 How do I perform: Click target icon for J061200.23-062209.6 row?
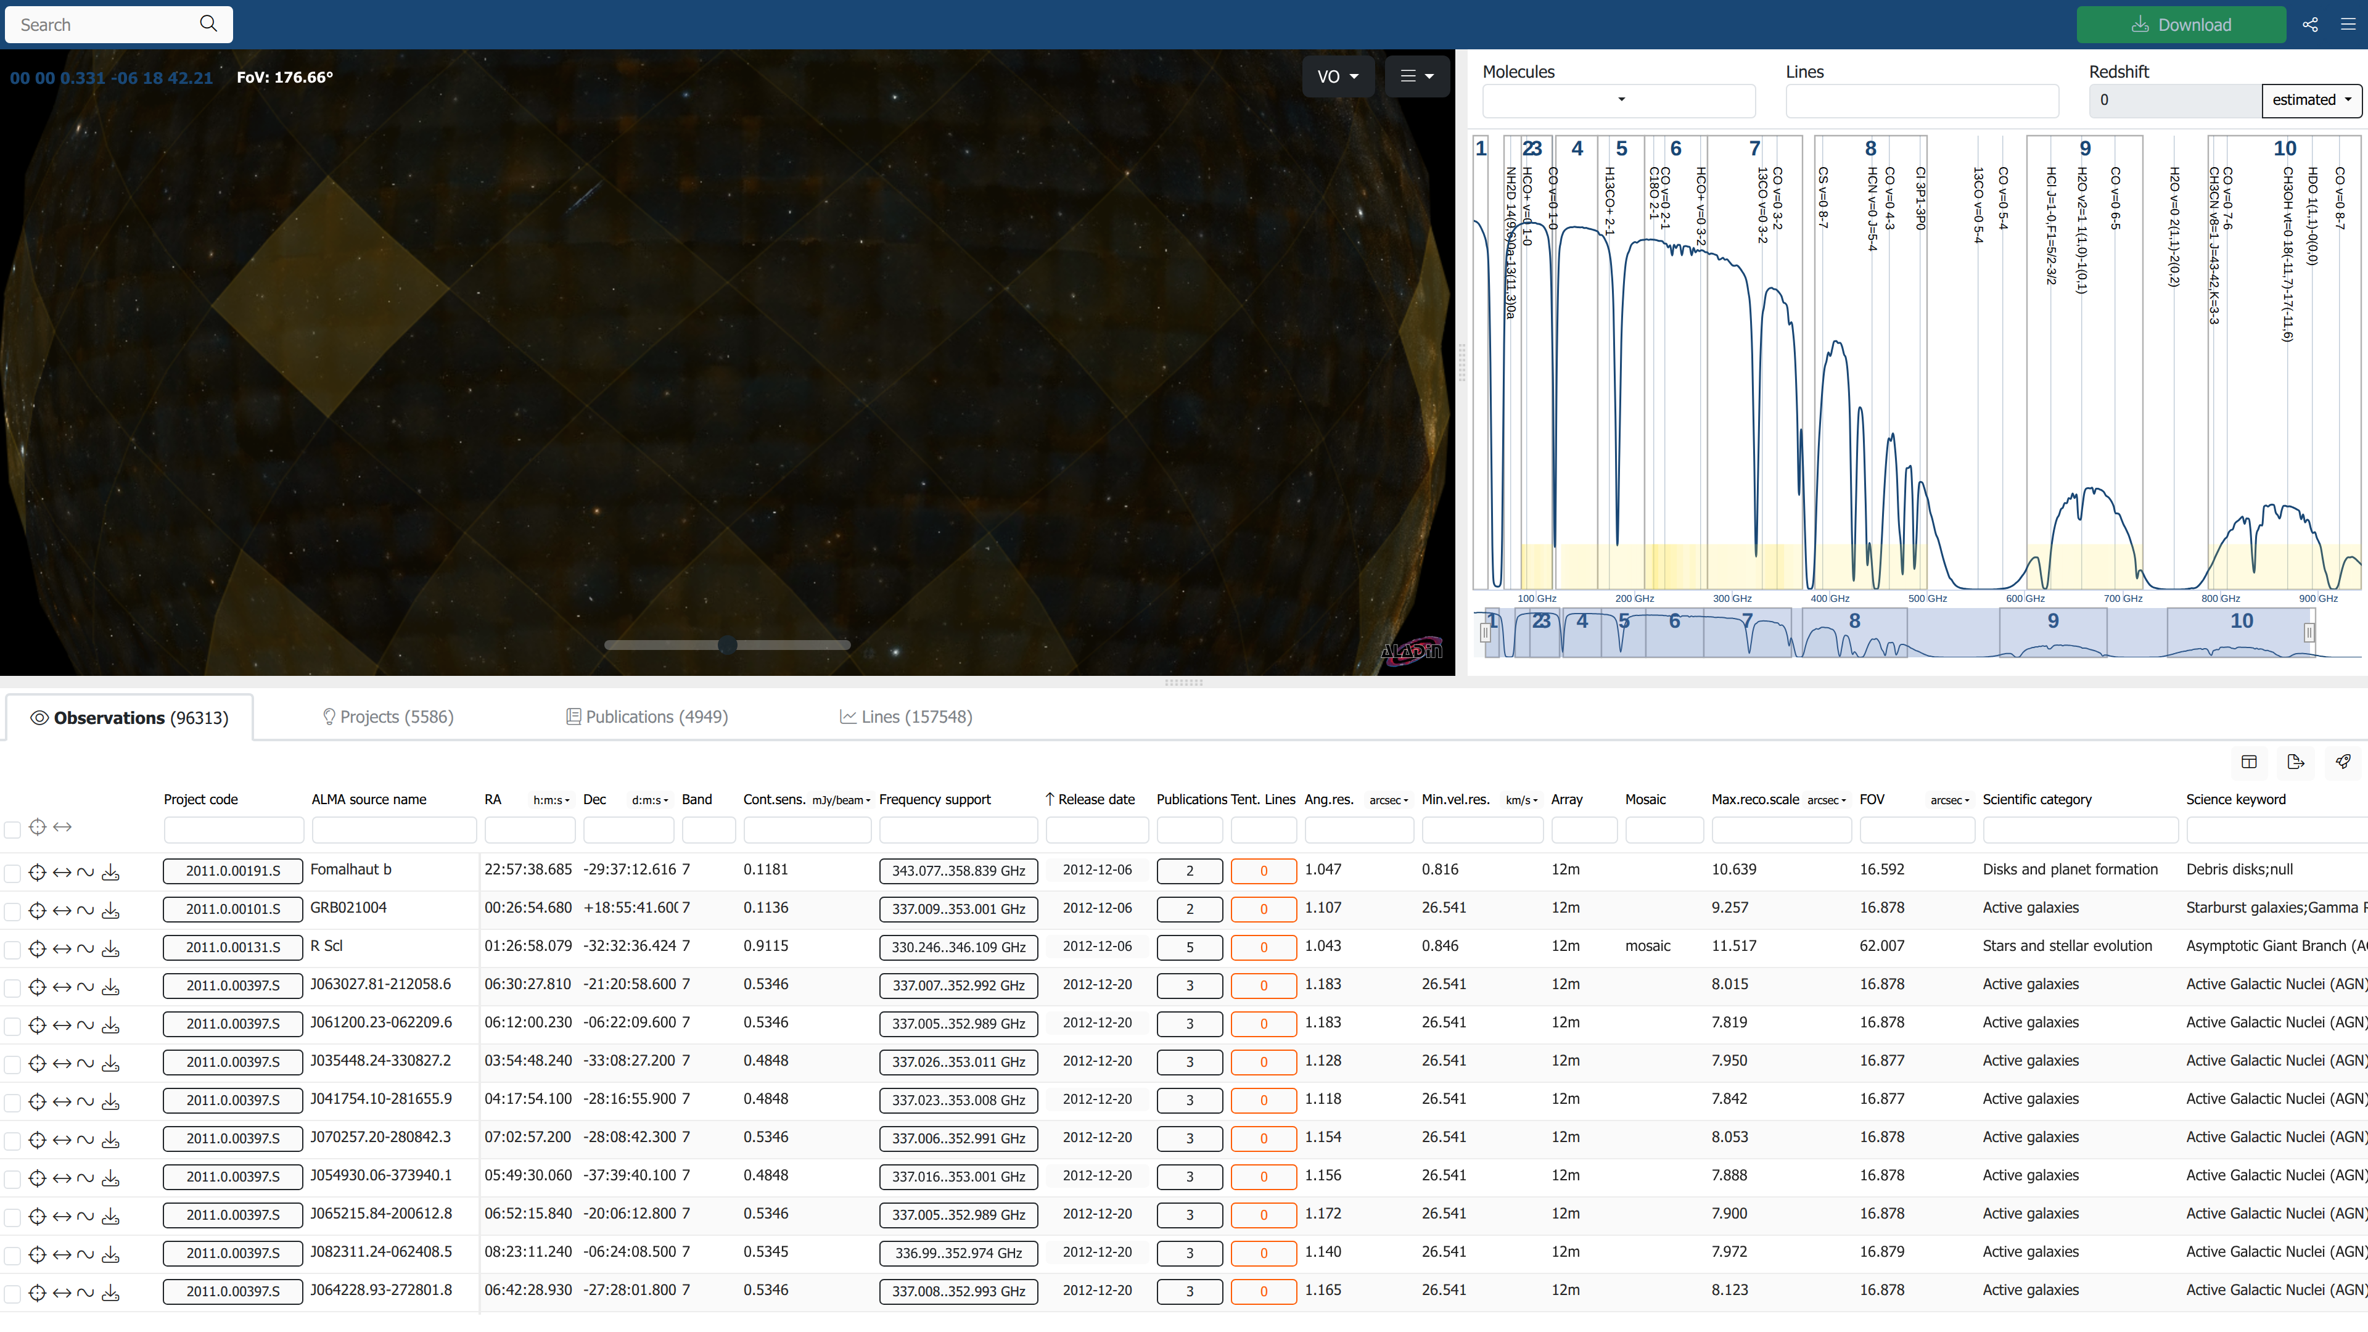[37, 1025]
